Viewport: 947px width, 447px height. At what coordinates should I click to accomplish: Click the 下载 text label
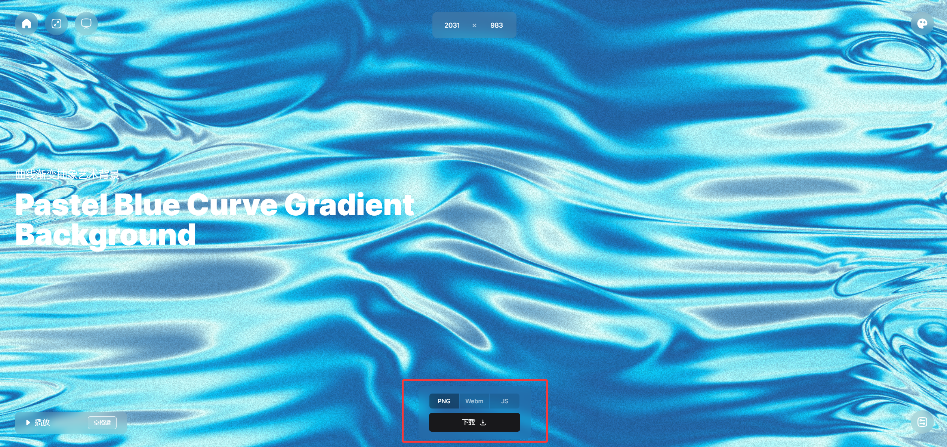(x=468, y=422)
